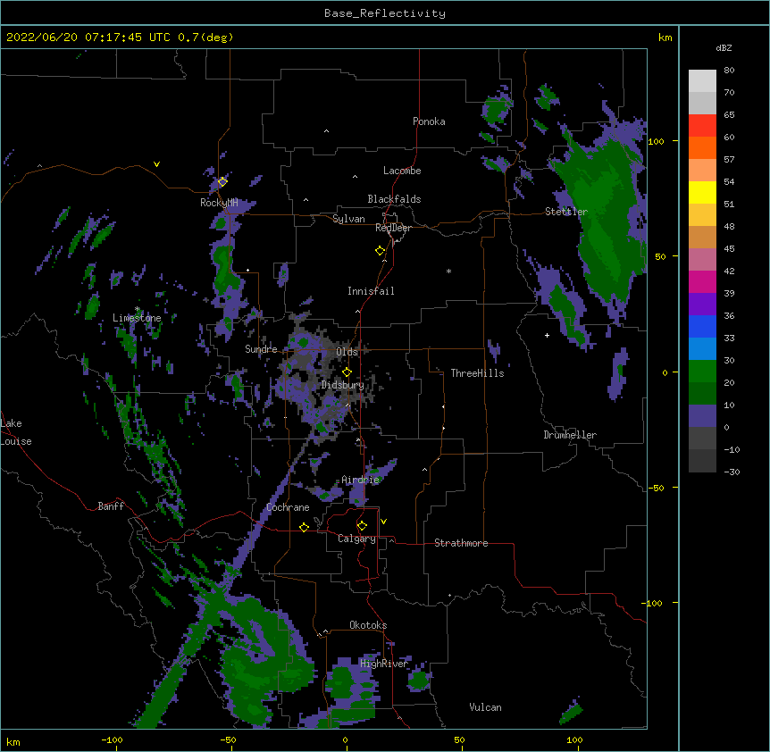
Task: Click the yellow marker near RockyMH
Action: [x=222, y=181]
